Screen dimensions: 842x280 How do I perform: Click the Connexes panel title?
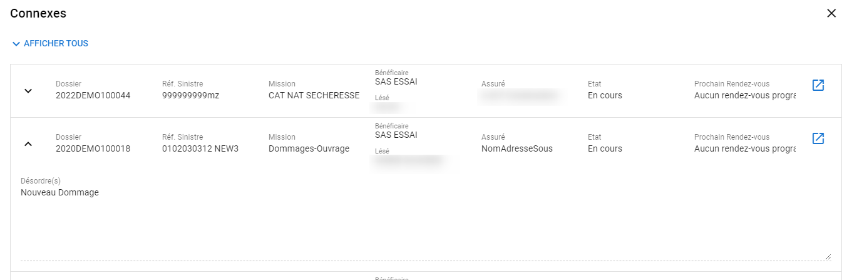click(38, 13)
